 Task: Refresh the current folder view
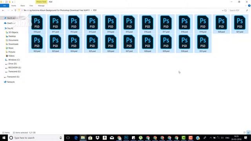226,11
